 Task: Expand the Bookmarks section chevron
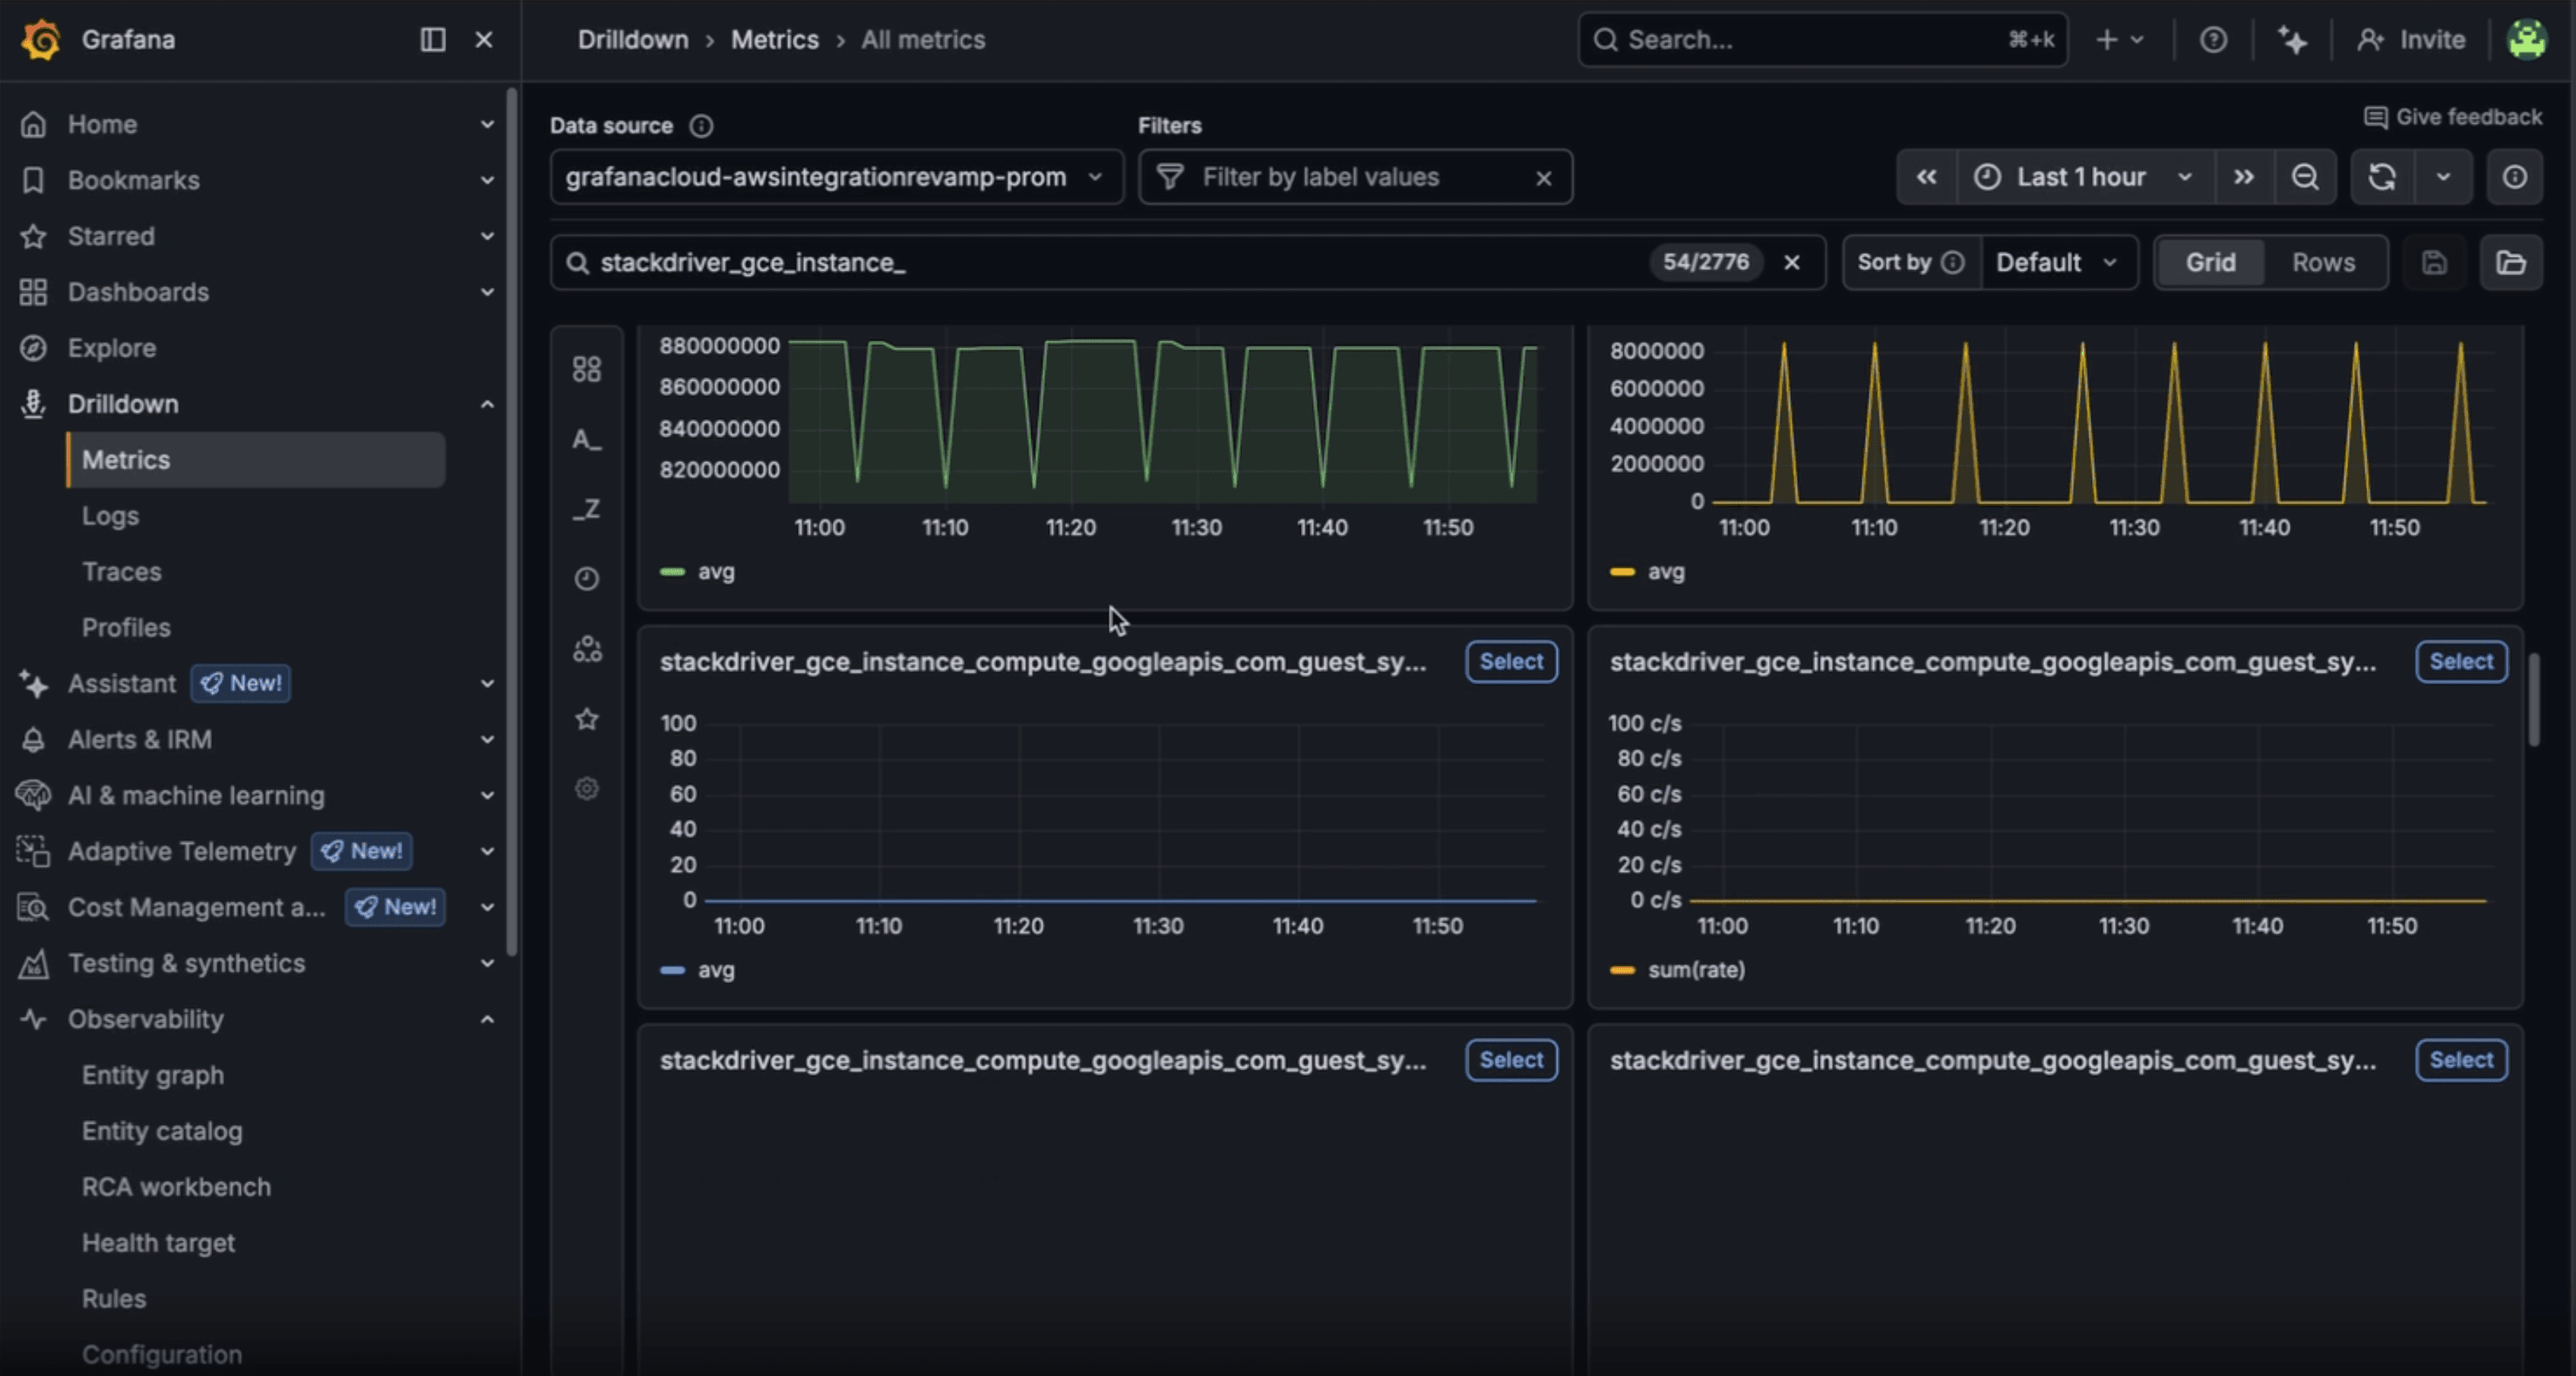487,180
